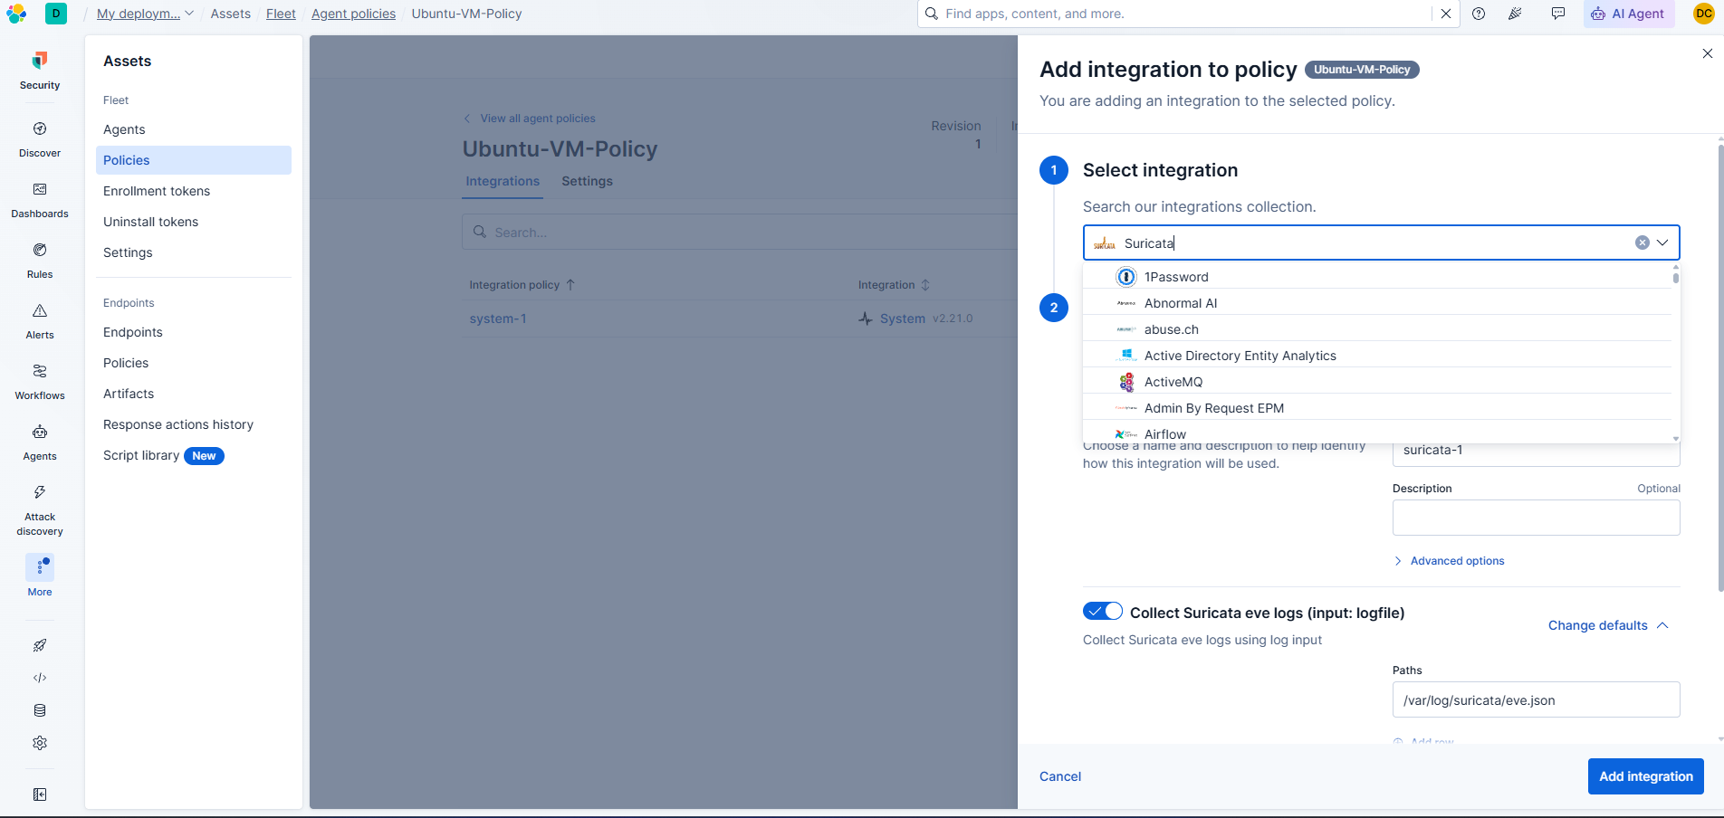Go to Fleet breadcrumb
The image size is (1724, 818).
(281, 14)
